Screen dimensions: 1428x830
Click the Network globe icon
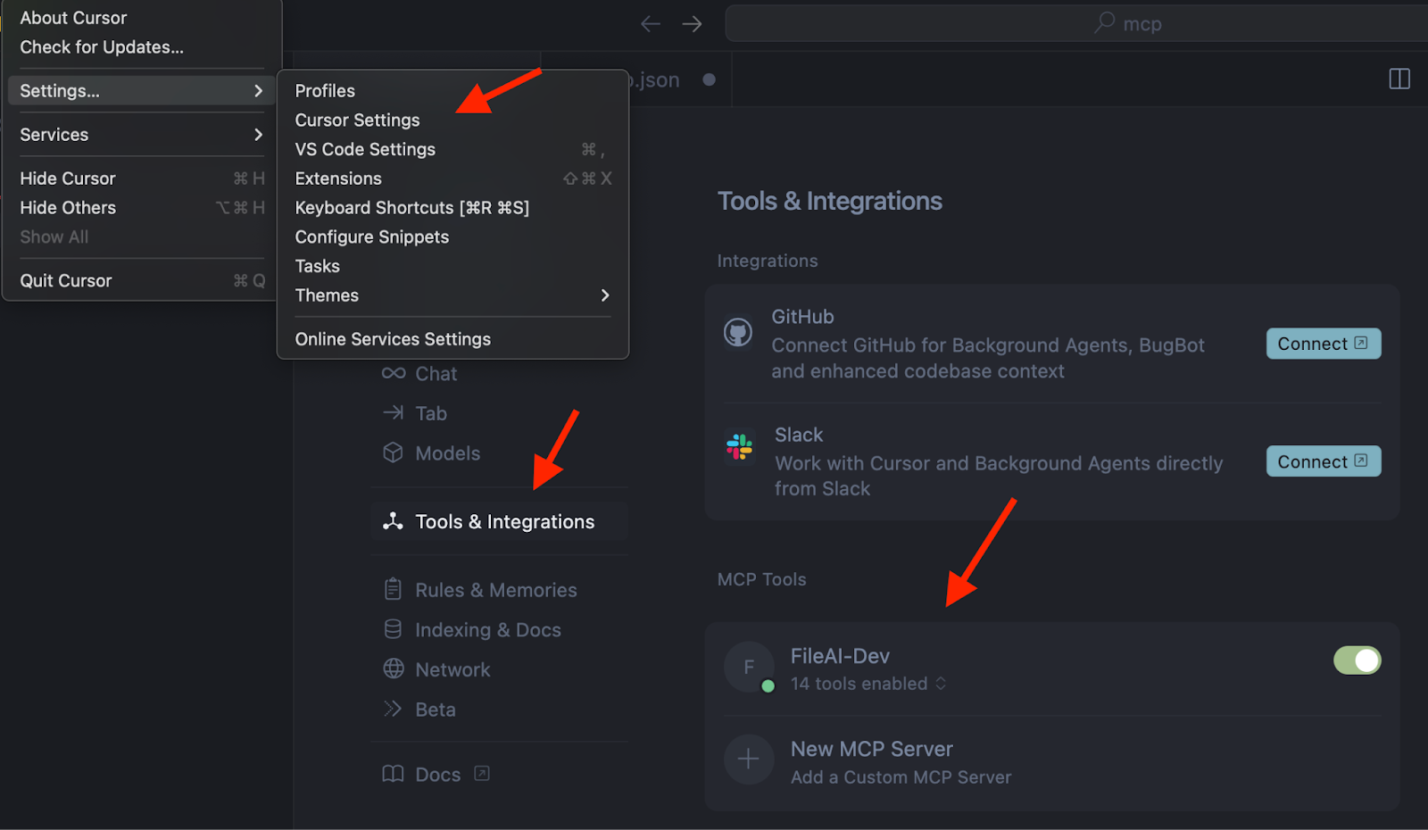tap(394, 668)
